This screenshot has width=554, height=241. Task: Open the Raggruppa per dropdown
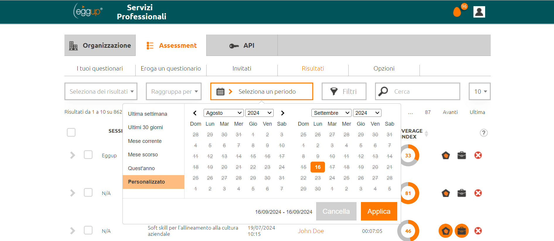(x=174, y=91)
